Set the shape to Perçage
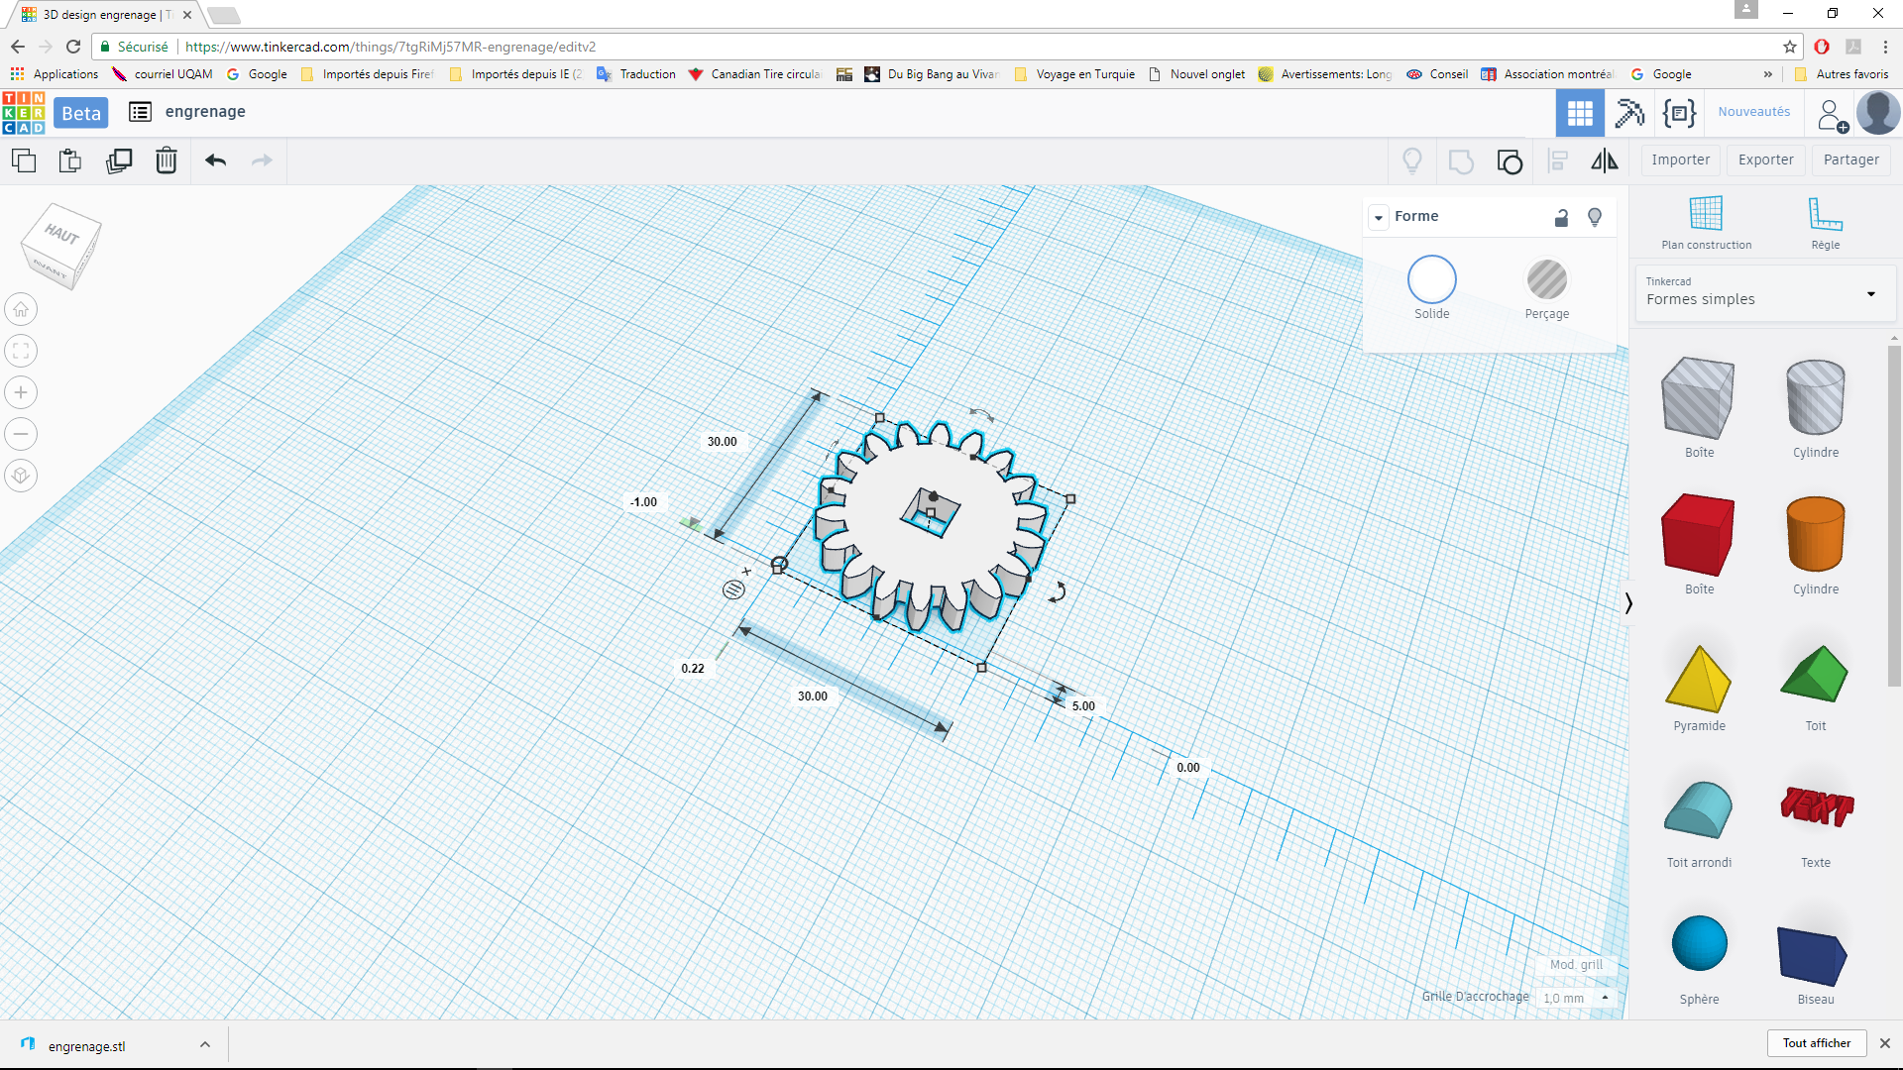 click(x=1546, y=280)
